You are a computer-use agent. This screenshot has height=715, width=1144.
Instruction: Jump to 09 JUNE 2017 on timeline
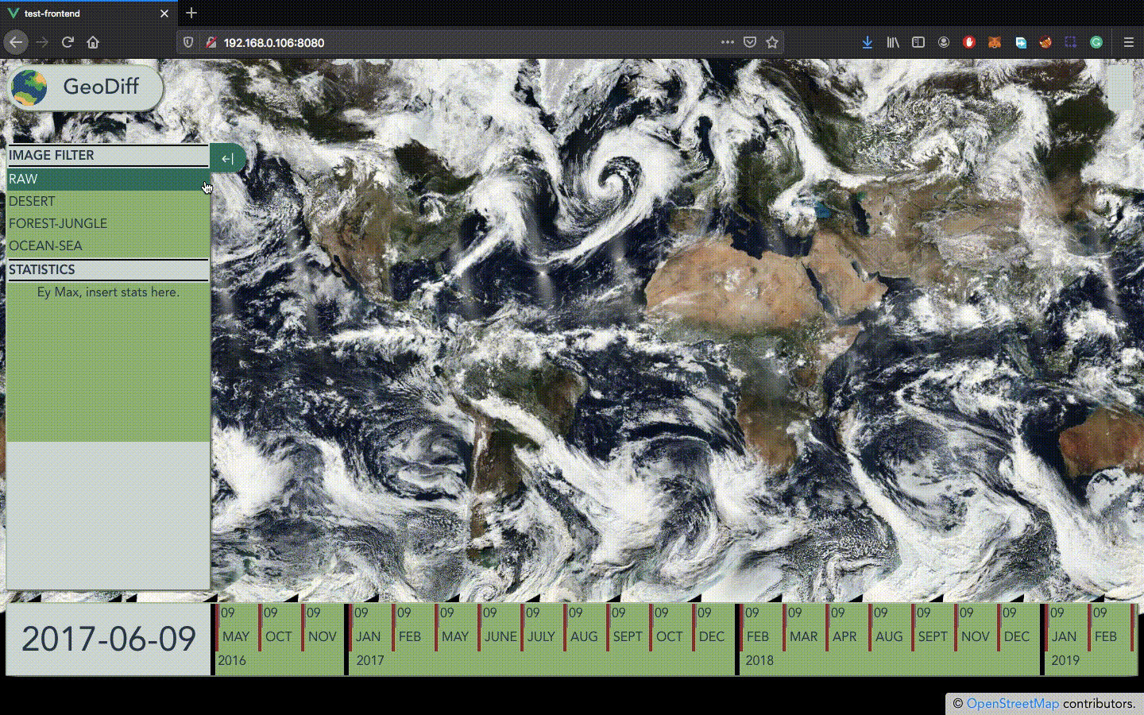pyautogui.click(x=499, y=628)
